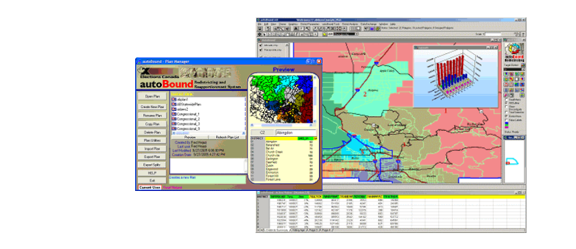Screen dimensions: 576x249
Task: Click the Scale input field
Action: [493, 34]
